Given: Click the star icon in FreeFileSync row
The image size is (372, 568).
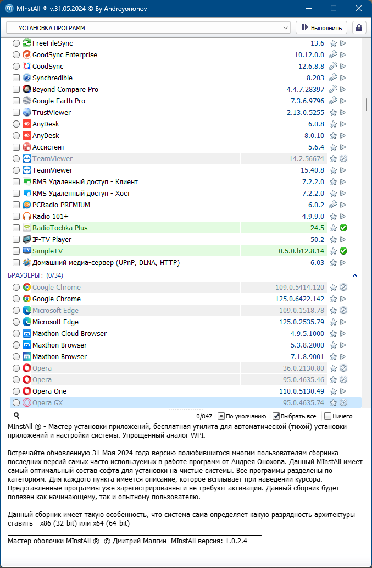Looking at the screenshot, I should click(334, 43).
